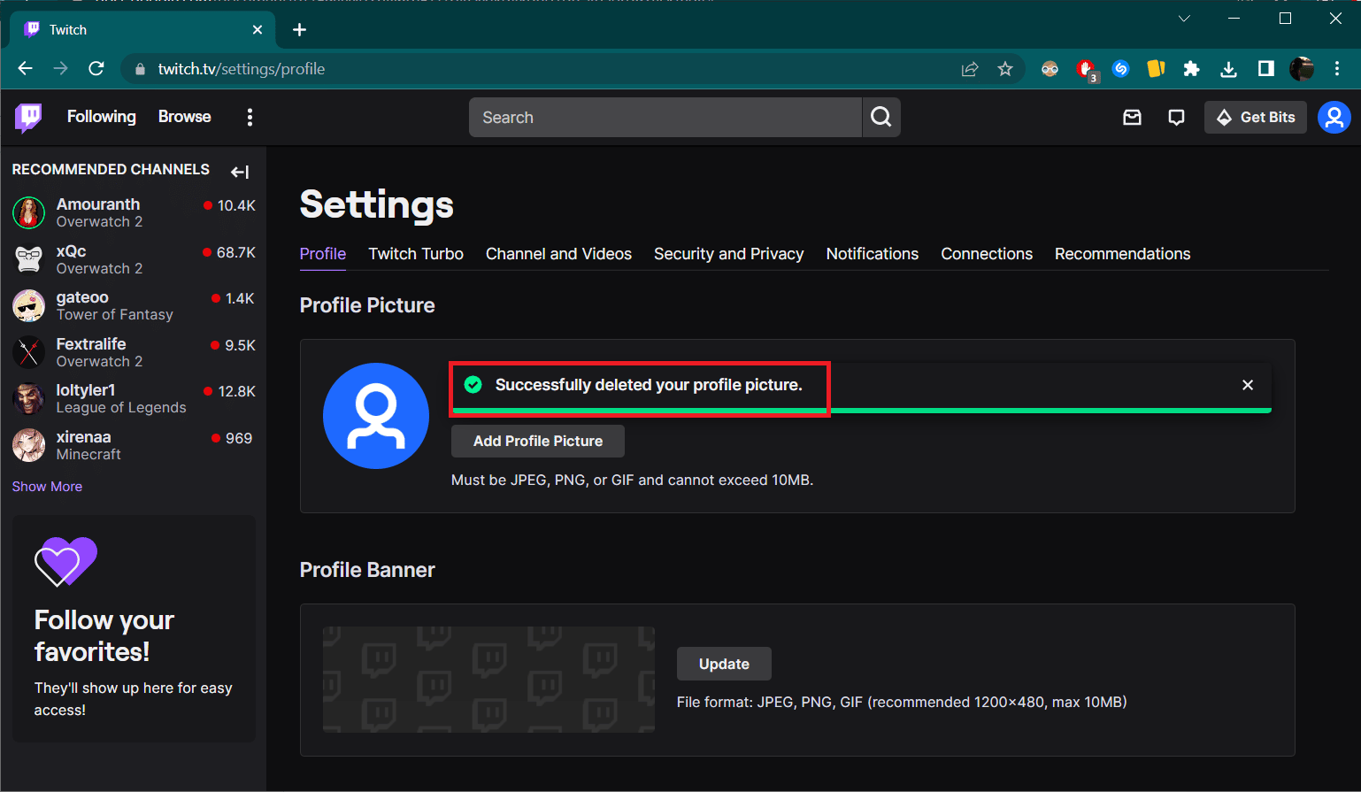Screen dimensions: 1361x792
Task: Click the default profile picture avatar
Action: [376, 416]
